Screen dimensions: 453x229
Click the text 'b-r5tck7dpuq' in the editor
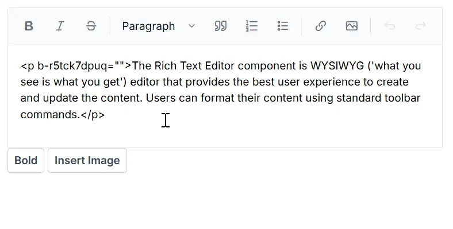pyautogui.click(x=72, y=66)
